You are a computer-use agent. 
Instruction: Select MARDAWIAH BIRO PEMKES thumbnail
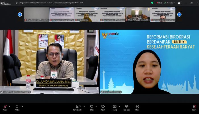[x=37, y=14]
